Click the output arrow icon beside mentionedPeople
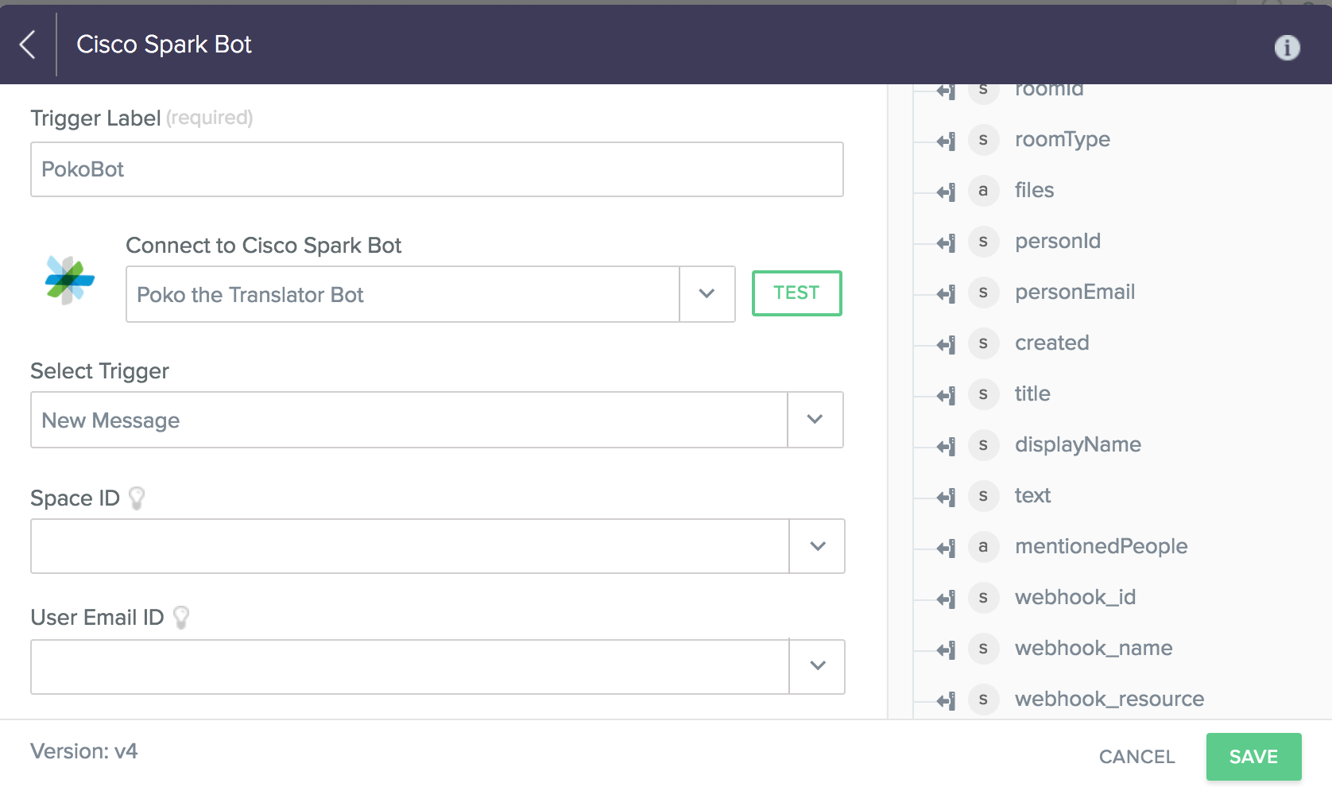 click(x=946, y=548)
